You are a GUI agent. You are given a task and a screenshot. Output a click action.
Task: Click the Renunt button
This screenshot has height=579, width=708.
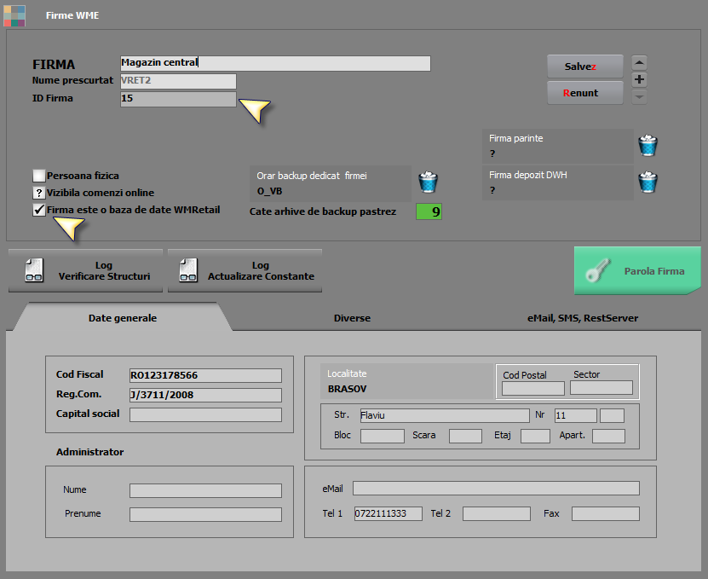[585, 93]
